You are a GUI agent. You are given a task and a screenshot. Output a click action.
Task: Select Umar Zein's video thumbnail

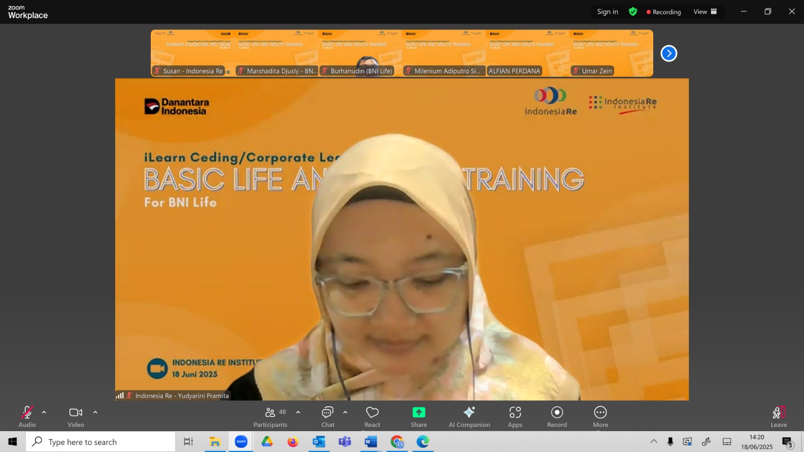click(x=611, y=53)
